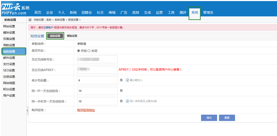Click info icon beside 最小数为1 hint
Screen dimensions: 277x136
128,80
